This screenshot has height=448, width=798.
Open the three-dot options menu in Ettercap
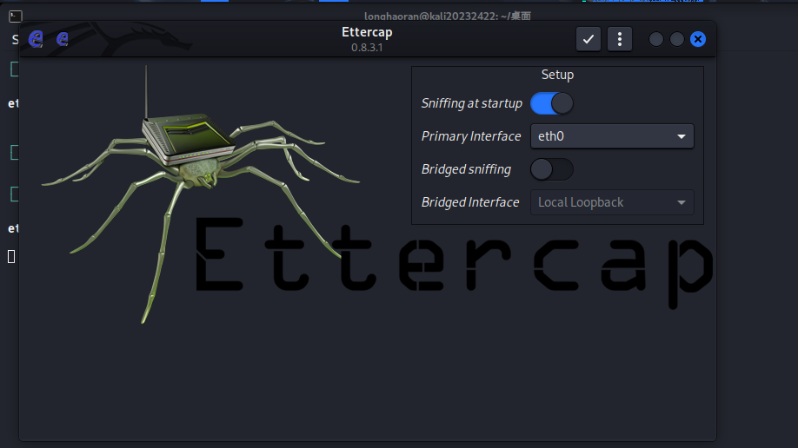(620, 39)
